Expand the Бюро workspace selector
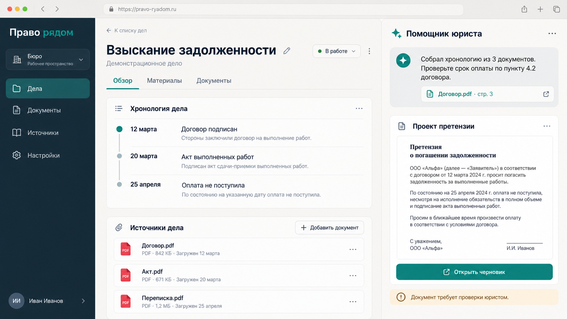 [48, 59]
